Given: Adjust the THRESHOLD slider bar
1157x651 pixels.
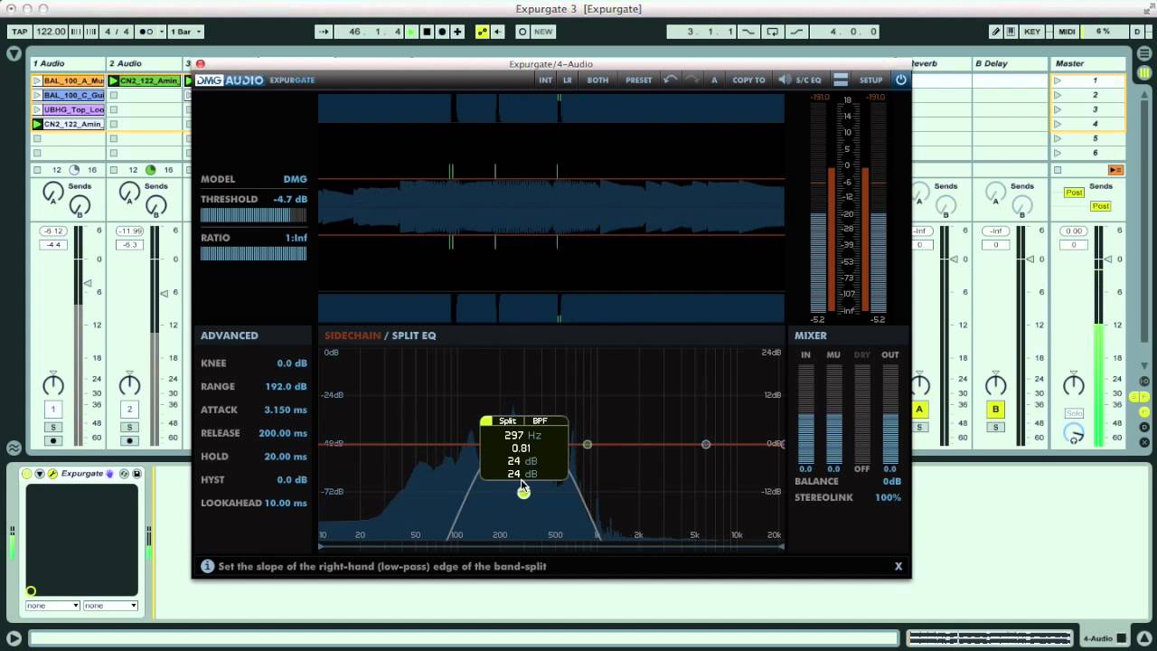Looking at the screenshot, I should (x=253, y=215).
